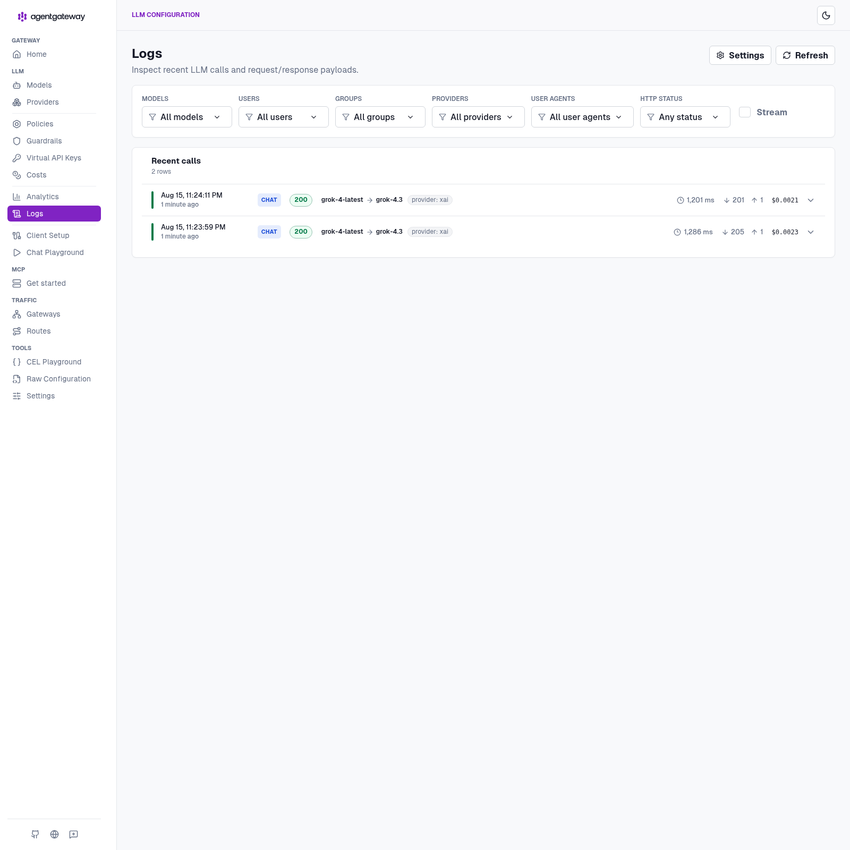
Task: Click the Gateways network icon
Action: 17,314
